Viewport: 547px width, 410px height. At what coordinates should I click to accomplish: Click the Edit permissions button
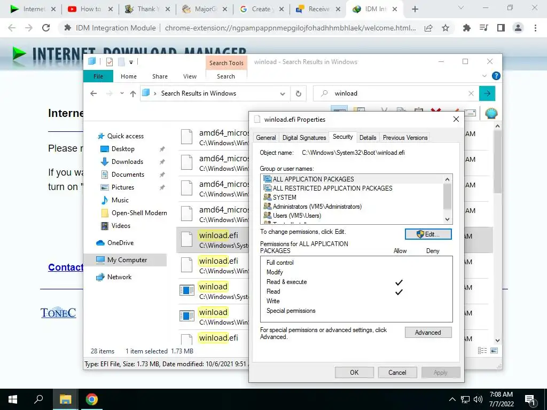click(x=428, y=234)
